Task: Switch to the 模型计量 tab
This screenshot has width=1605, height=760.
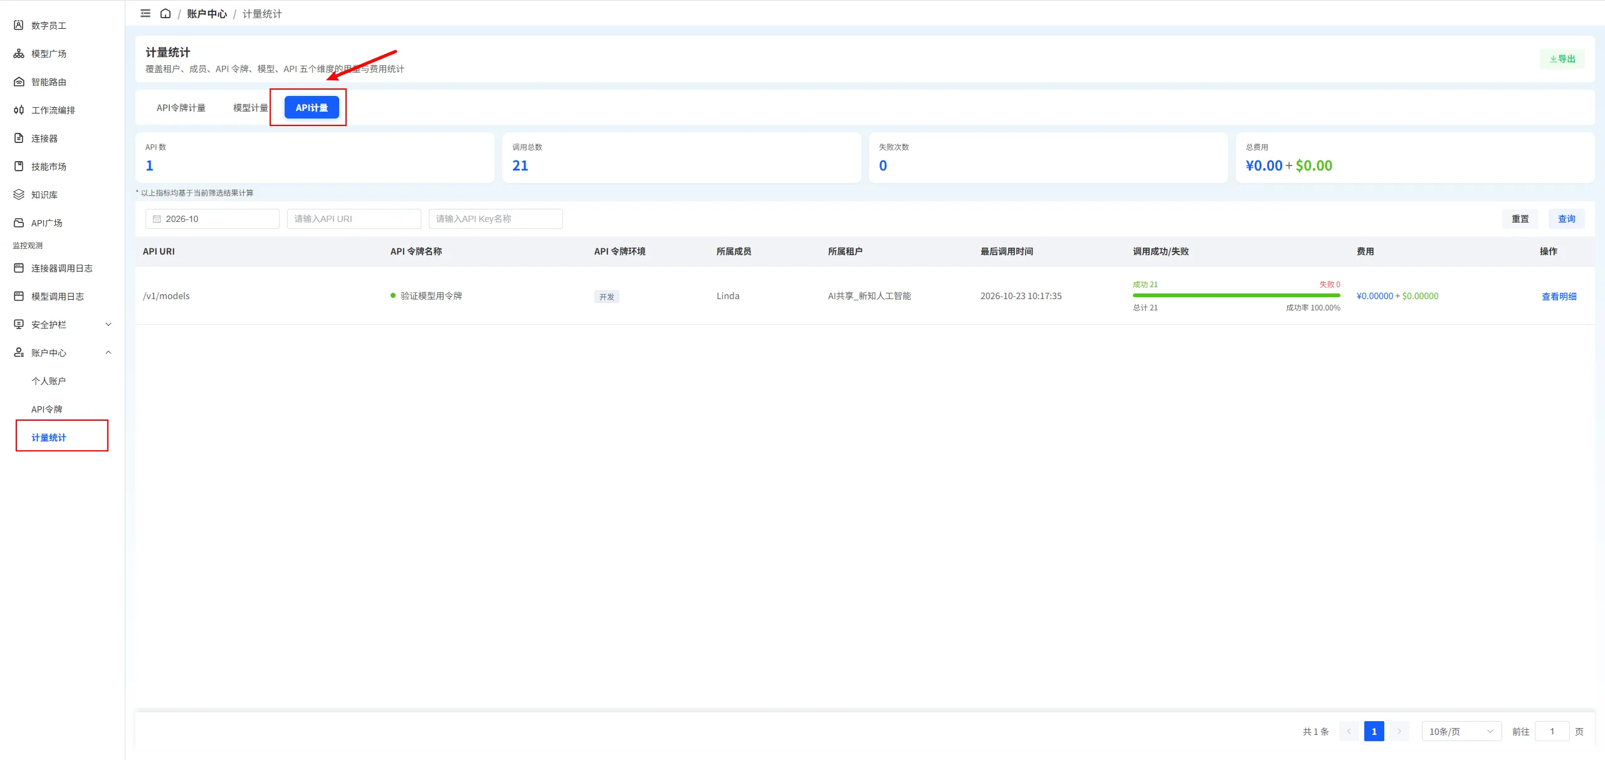Action: (250, 108)
